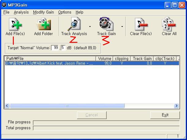The height and width of the screenshot is (140, 187).
Task: Click the Clear All icon
Action: point(169,24)
